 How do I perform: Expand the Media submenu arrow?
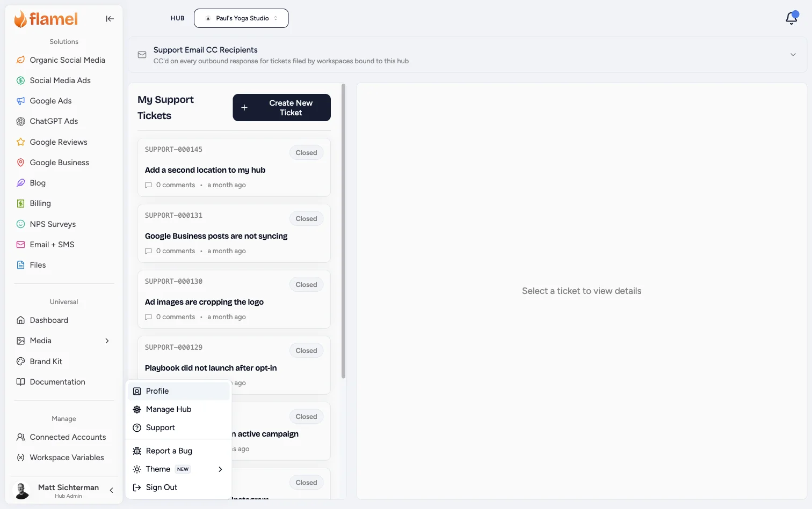pos(107,341)
